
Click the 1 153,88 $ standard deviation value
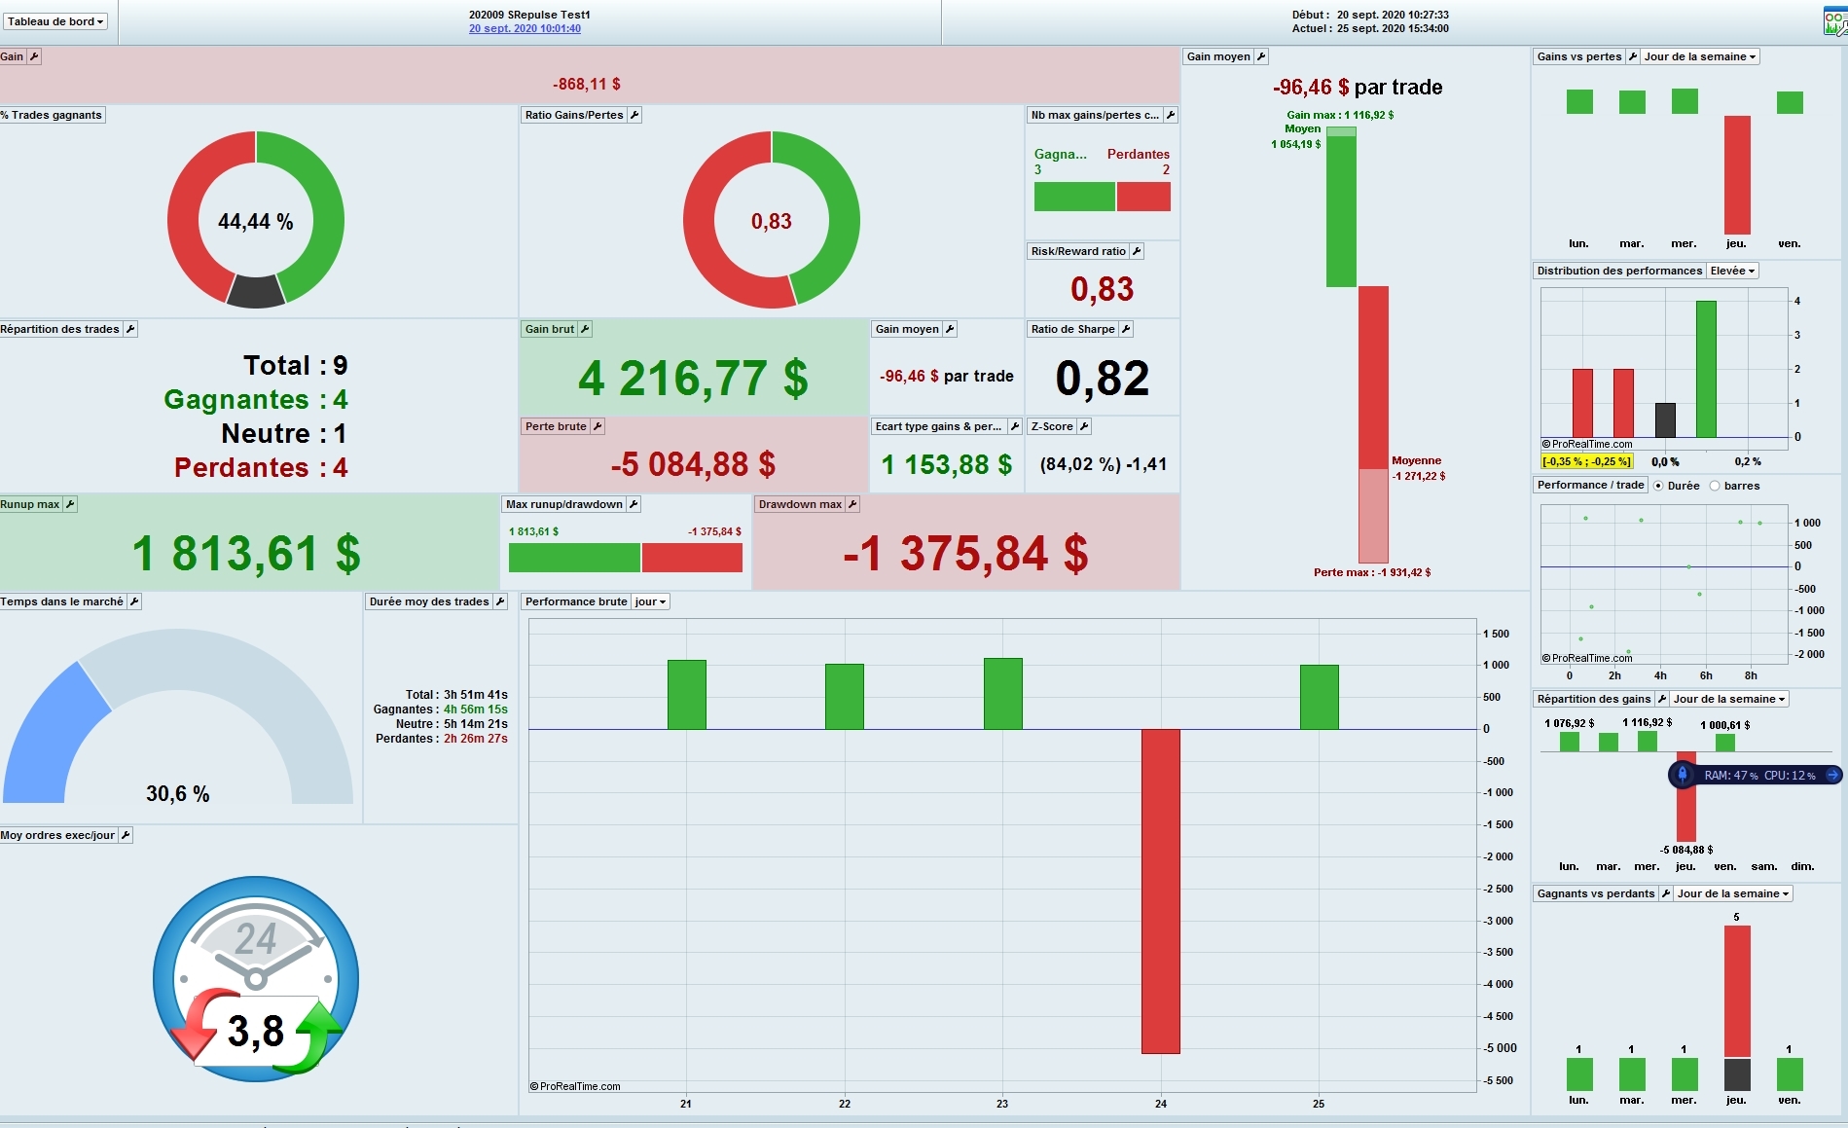coord(947,465)
